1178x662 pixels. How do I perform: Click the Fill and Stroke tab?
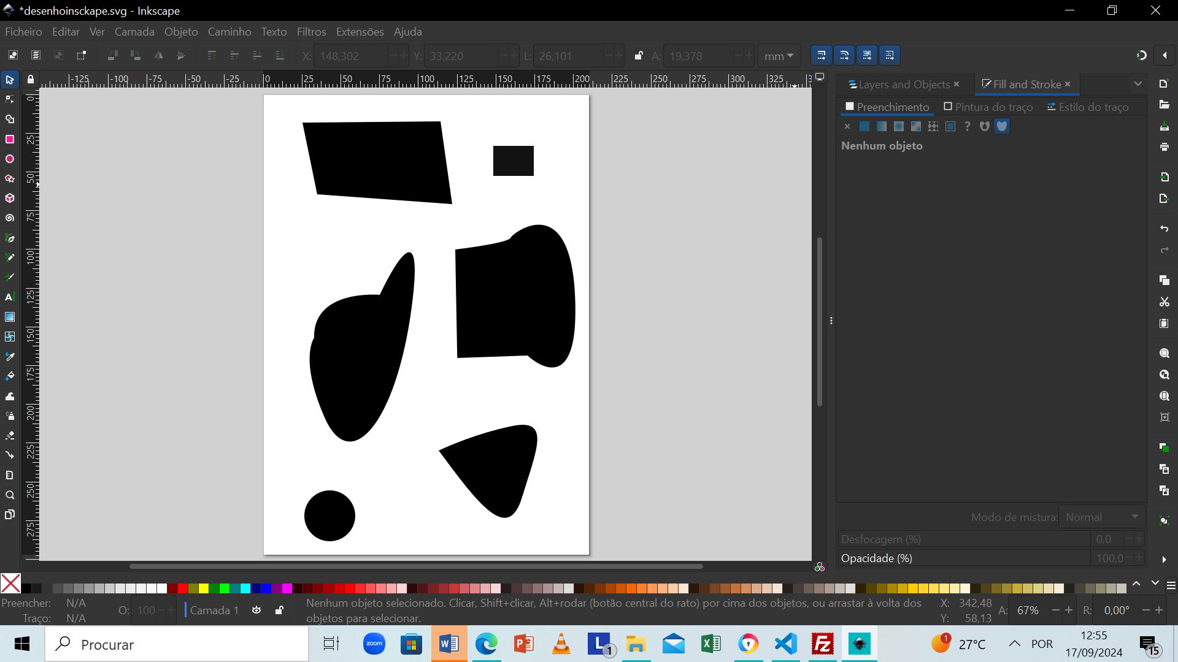point(1023,84)
